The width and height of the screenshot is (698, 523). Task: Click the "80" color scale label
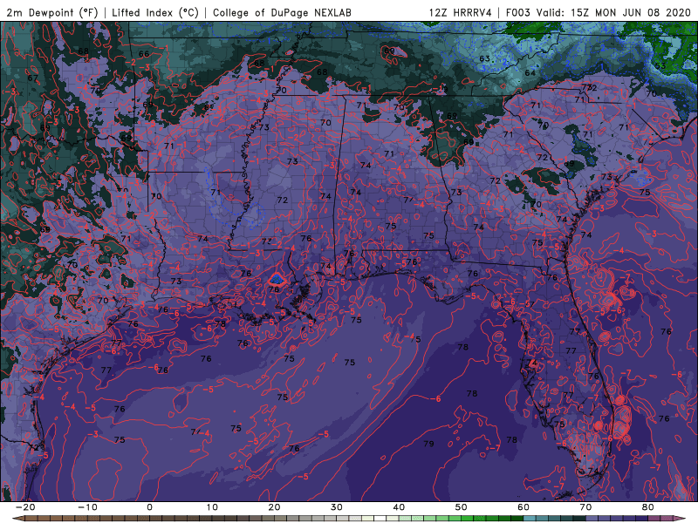click(x=648, y=507)
